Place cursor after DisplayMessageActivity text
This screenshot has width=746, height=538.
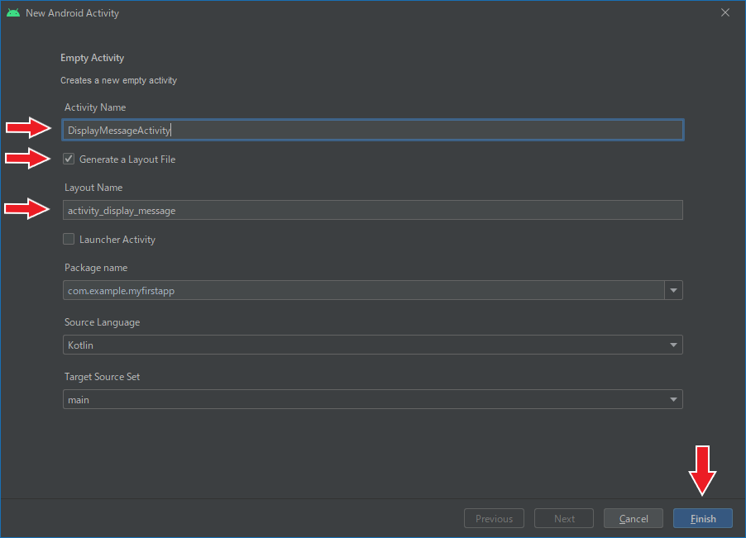tap(170, 130)
